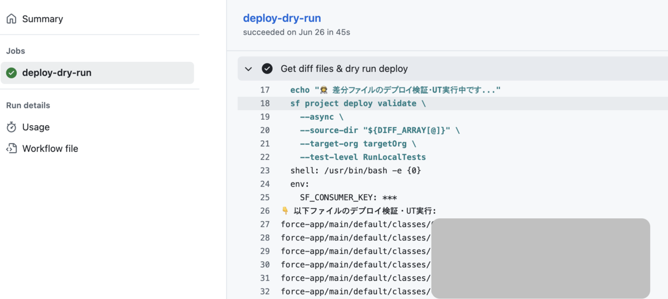Click the force-app path on line 30

click(x=356, y=264)
